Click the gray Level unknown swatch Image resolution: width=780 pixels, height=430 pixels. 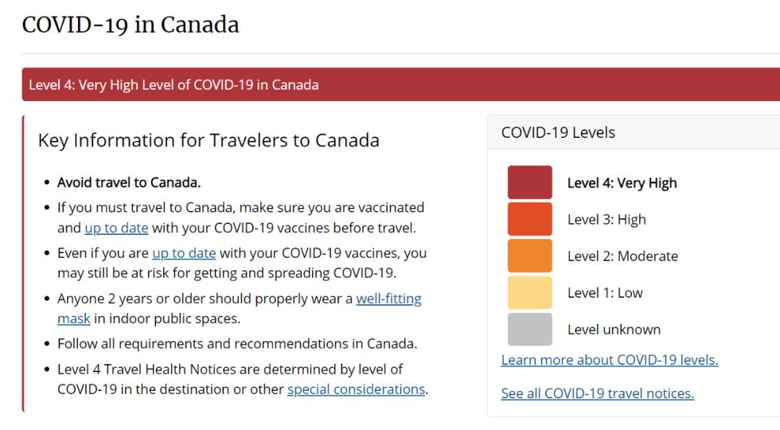click(x=529, y=329)
